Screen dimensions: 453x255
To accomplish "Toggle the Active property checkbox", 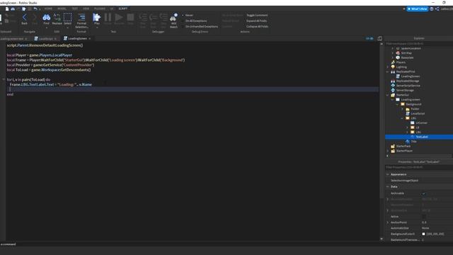I will 423,217.
